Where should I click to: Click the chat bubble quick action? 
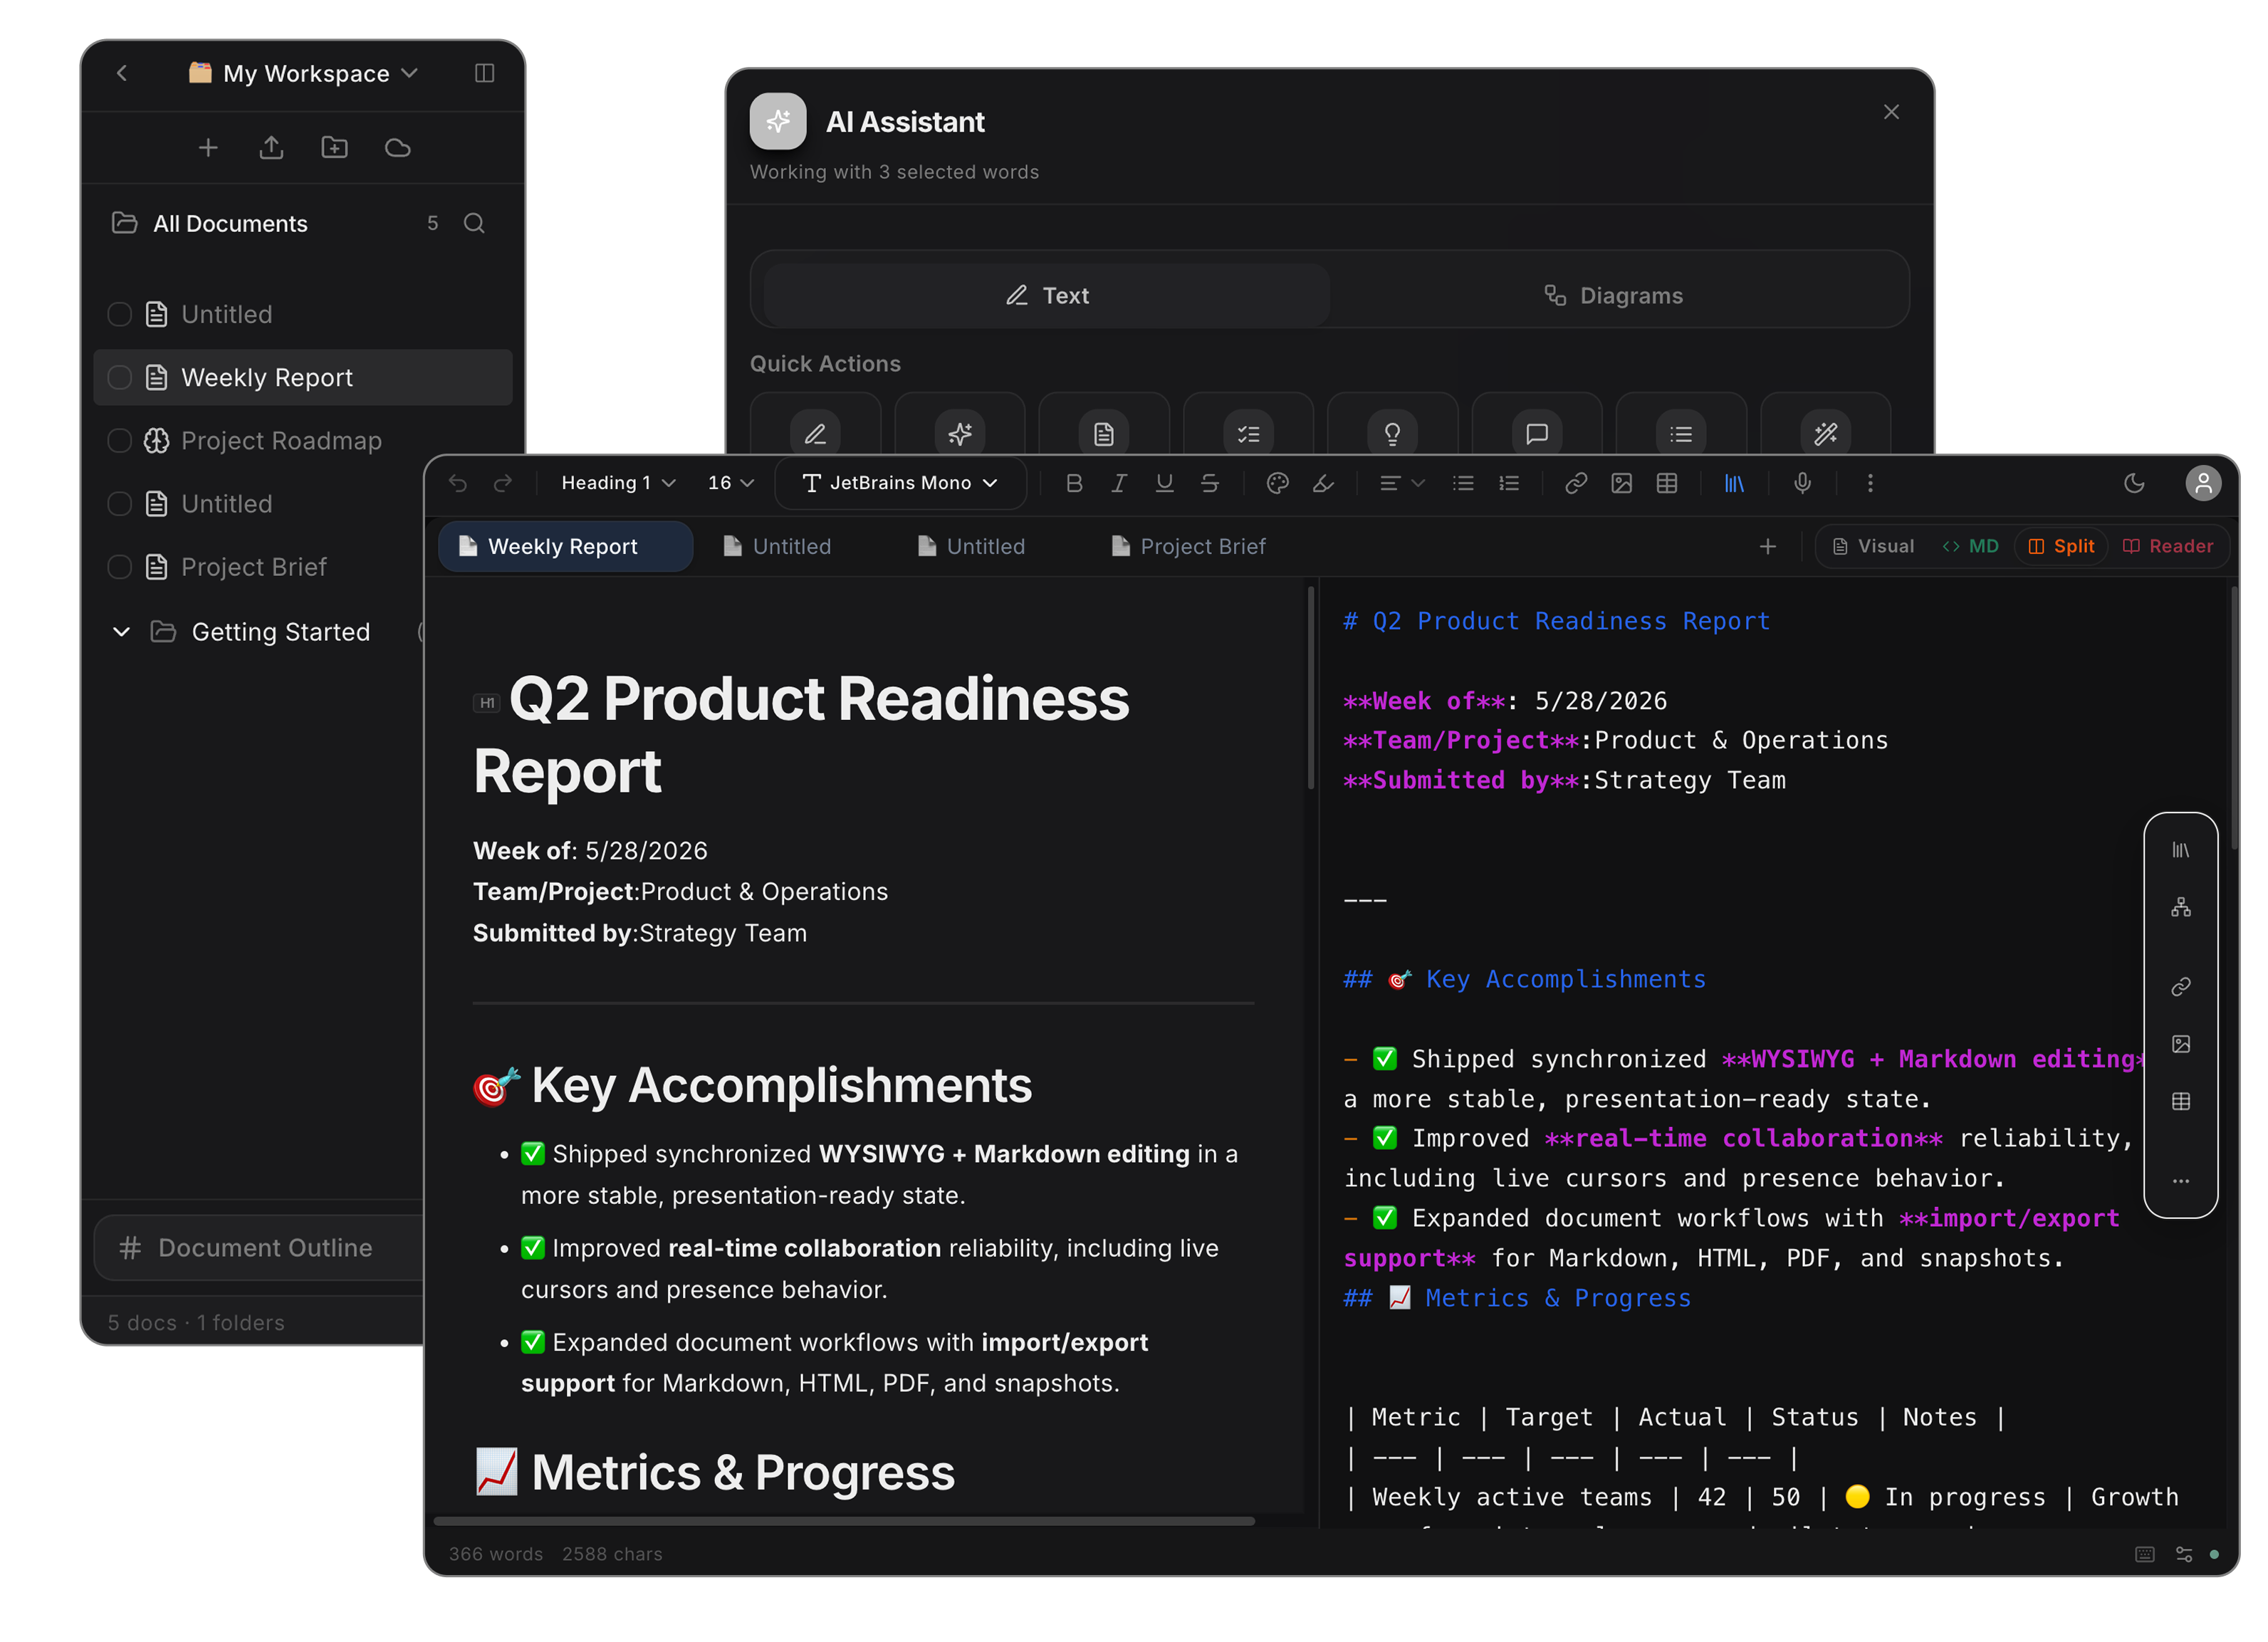point(1536,433)
